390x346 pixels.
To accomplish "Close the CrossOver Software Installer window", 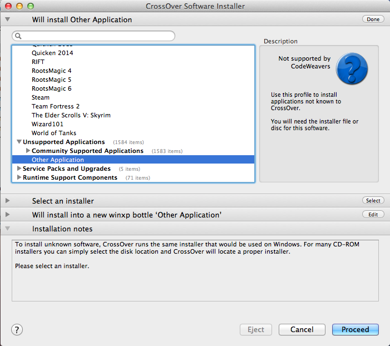I will [x=8, y=6].
